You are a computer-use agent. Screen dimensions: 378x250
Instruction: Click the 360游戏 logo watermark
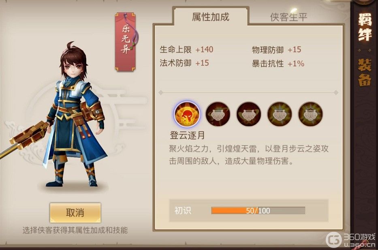(x=350, y=239)
